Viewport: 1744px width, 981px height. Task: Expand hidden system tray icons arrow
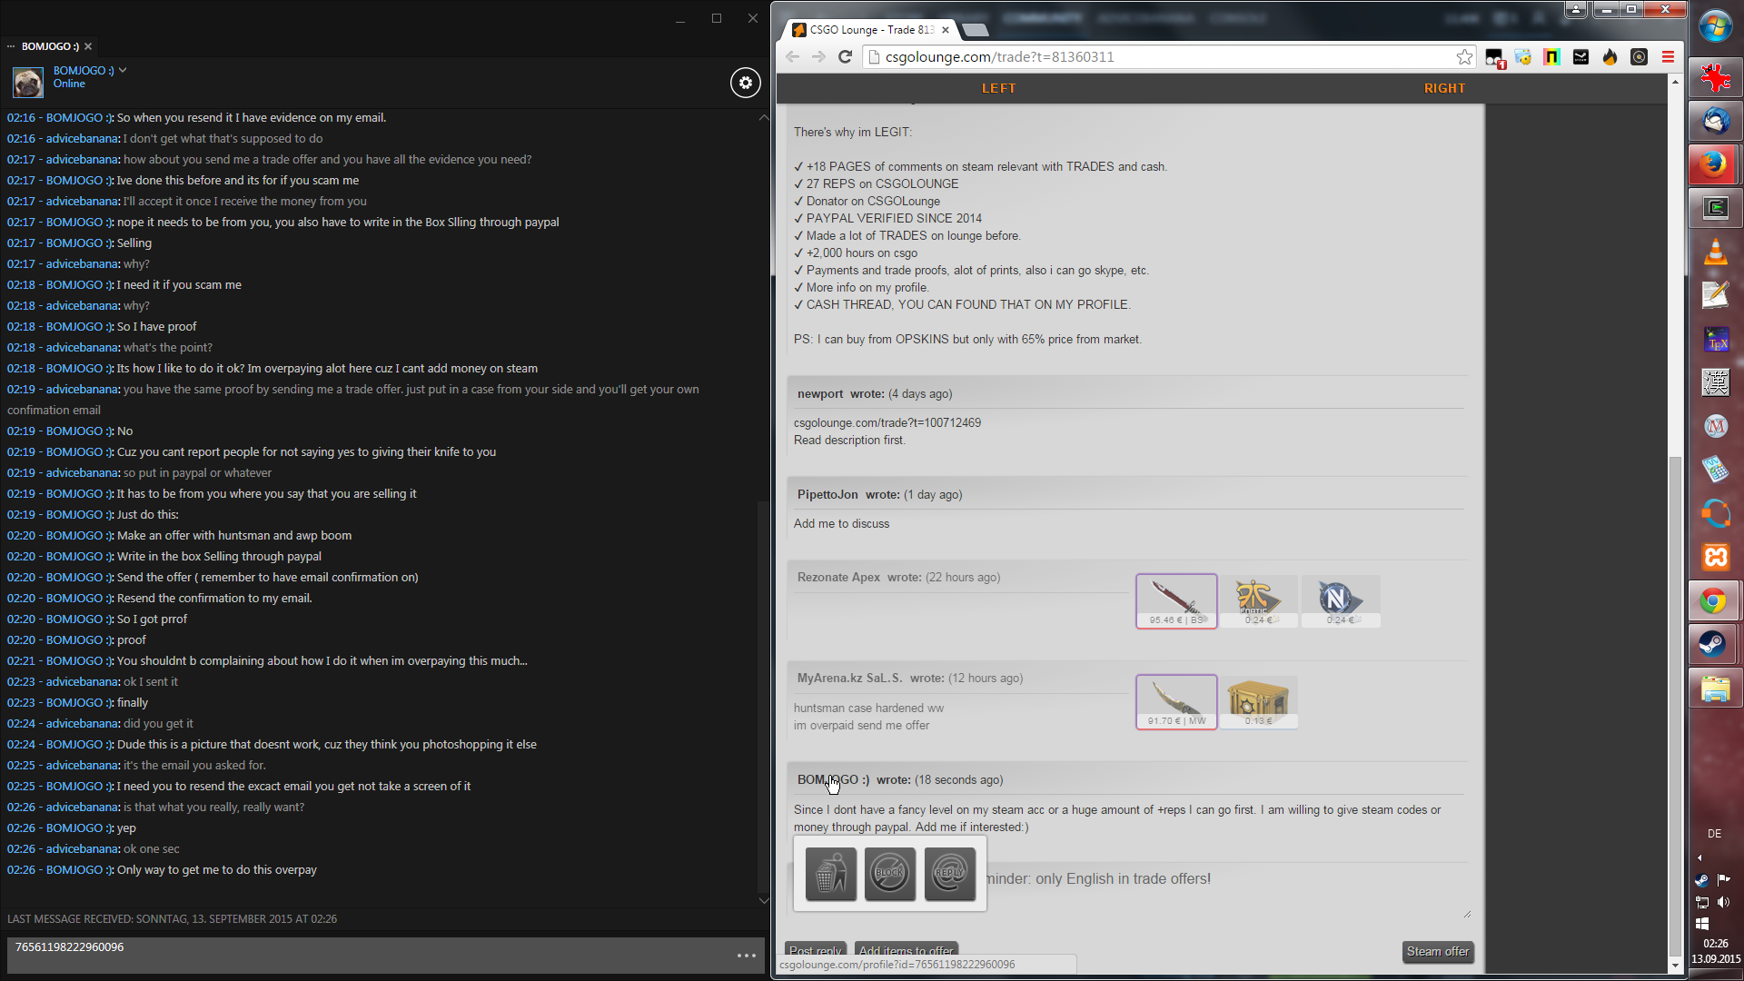1699,857
